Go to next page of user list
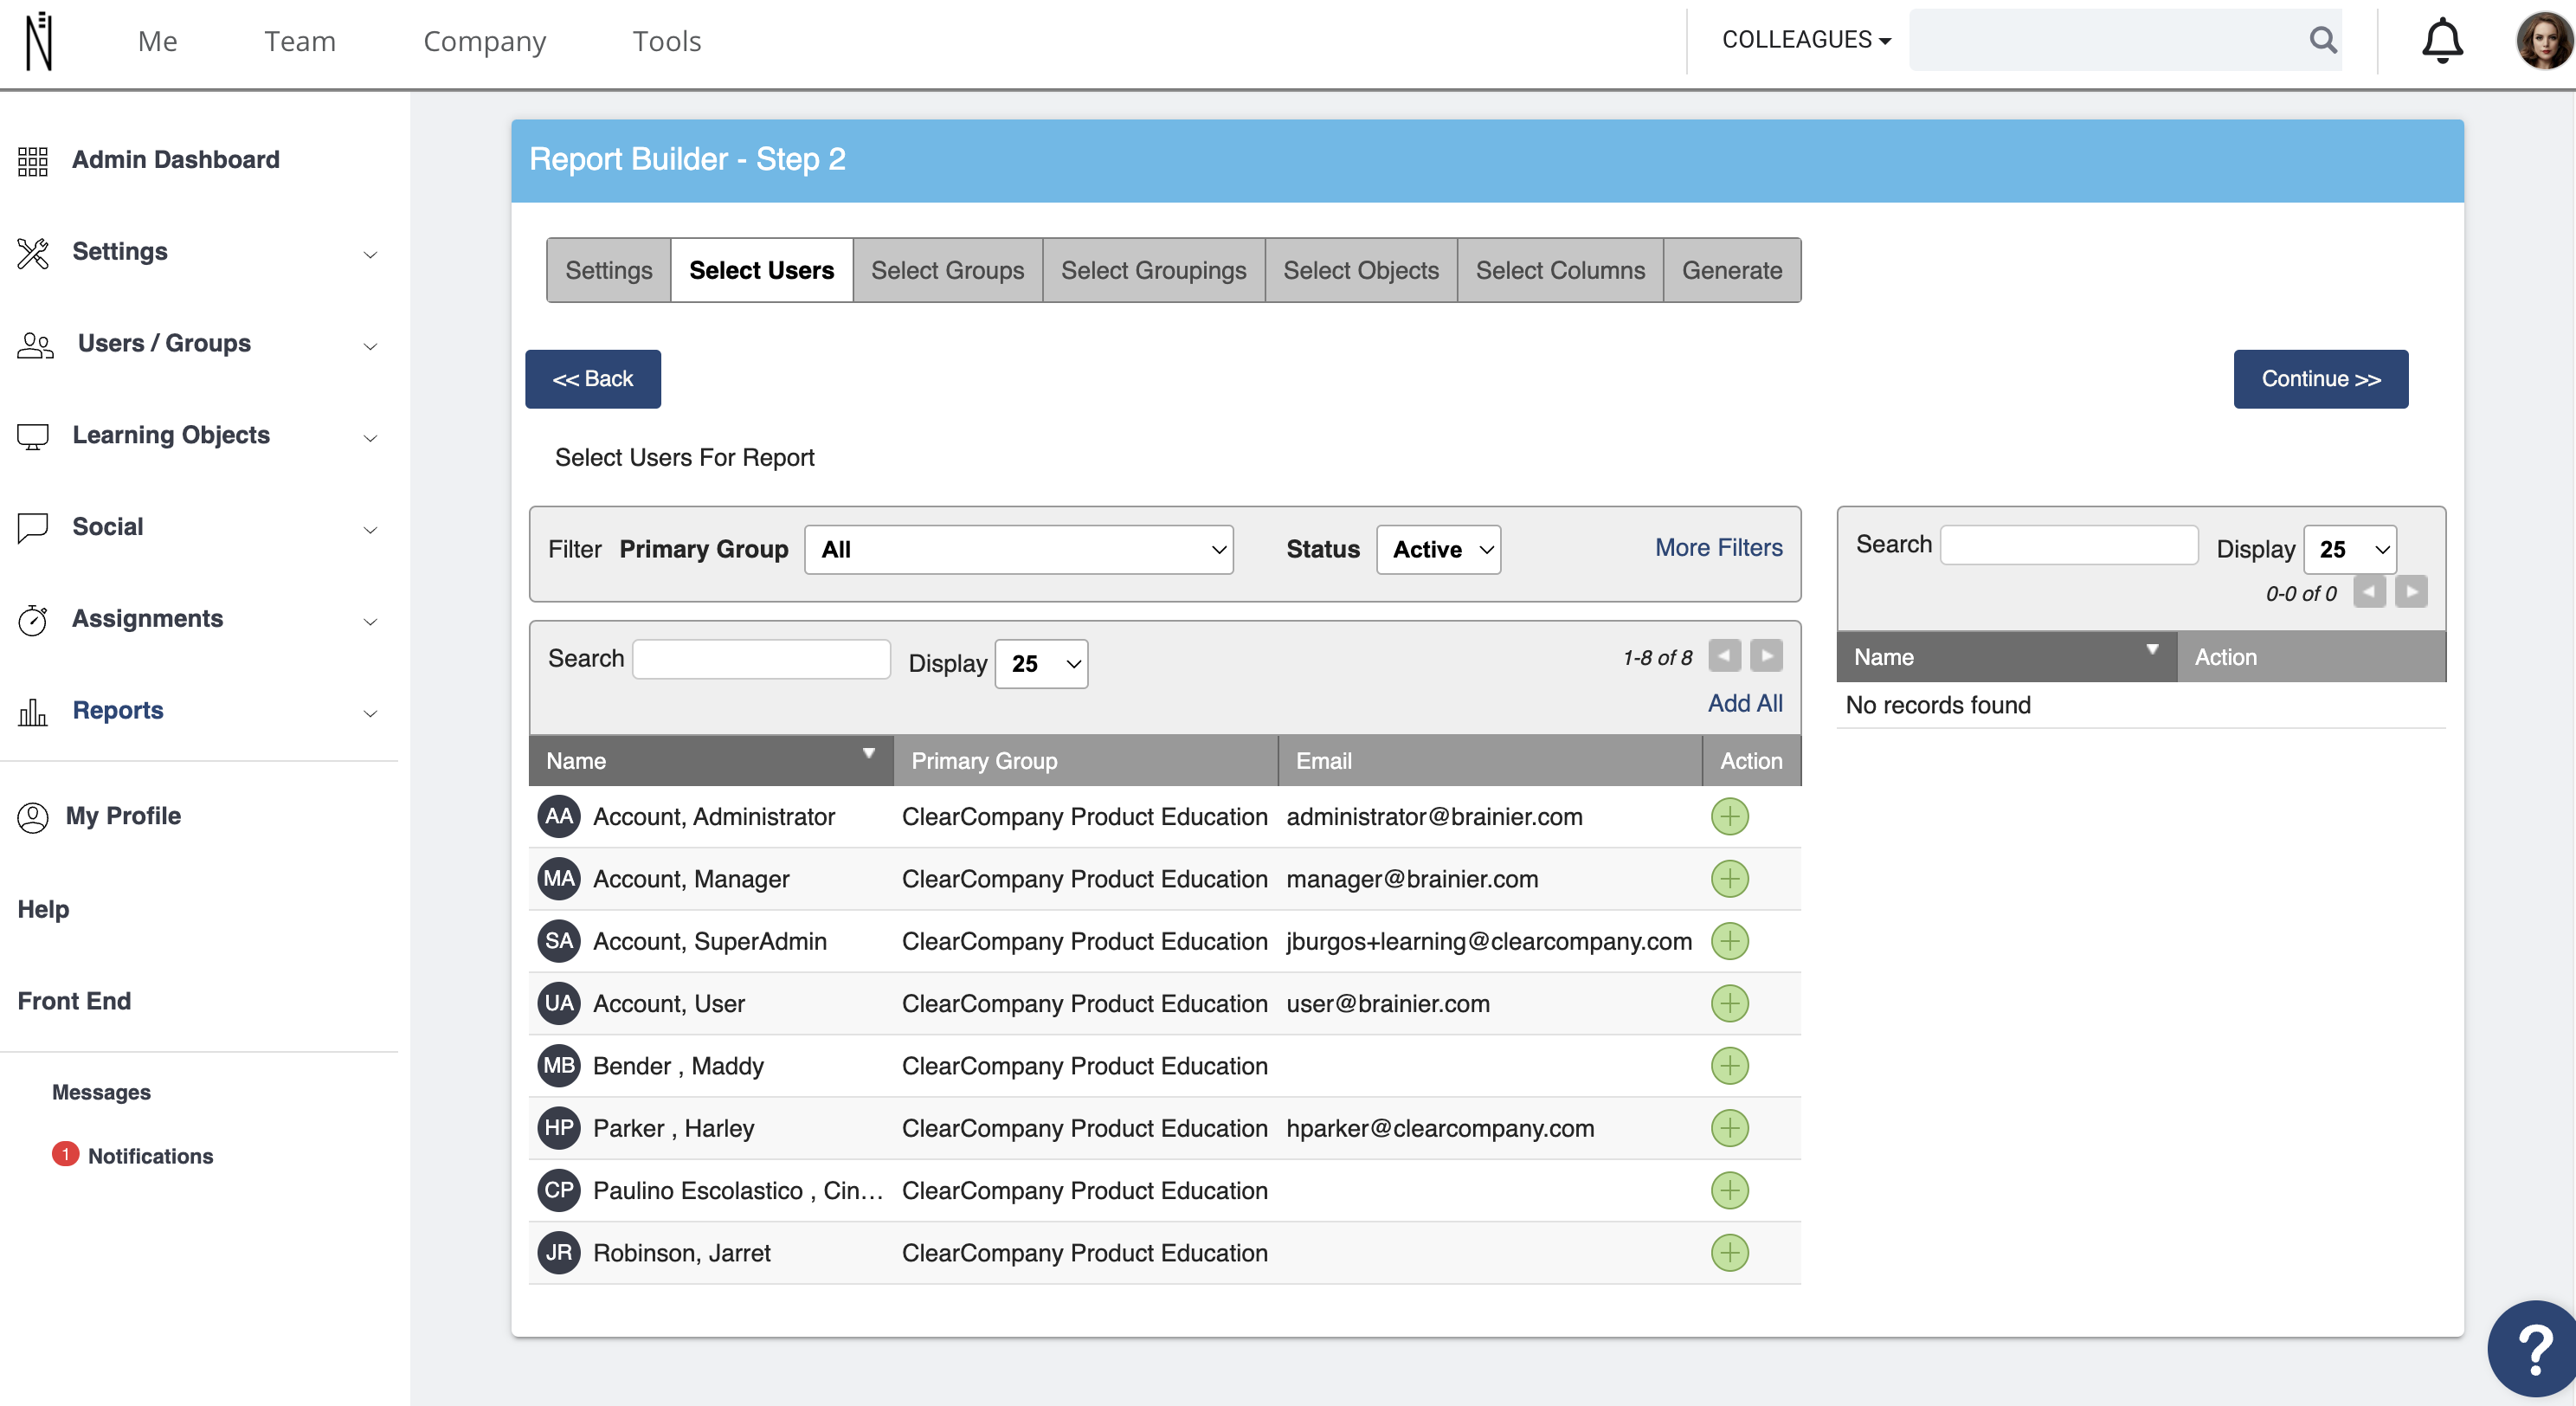Screen dimensions: 2576x1406 (x=1766, y=656)
